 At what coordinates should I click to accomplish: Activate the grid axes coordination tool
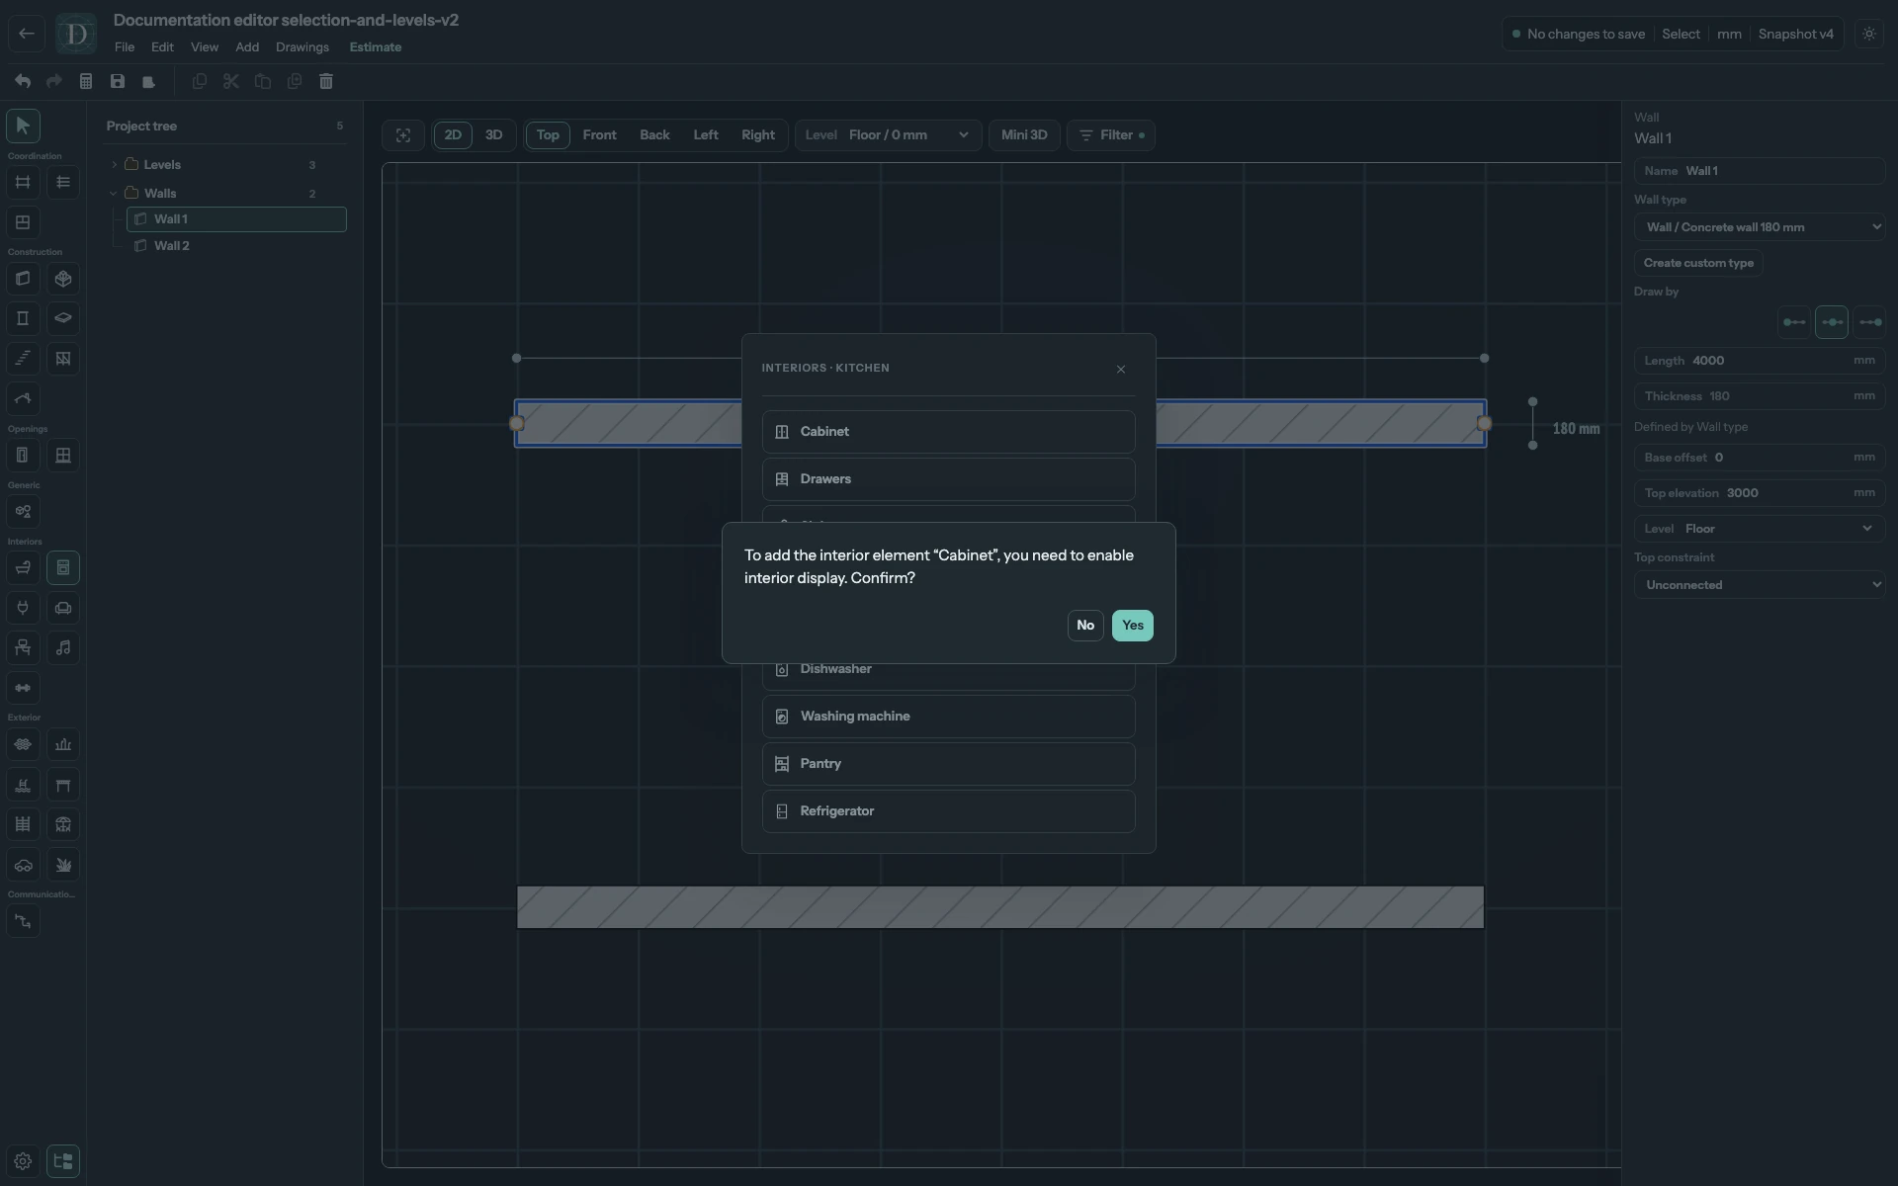pyautogui.click(x=23, y=182)
